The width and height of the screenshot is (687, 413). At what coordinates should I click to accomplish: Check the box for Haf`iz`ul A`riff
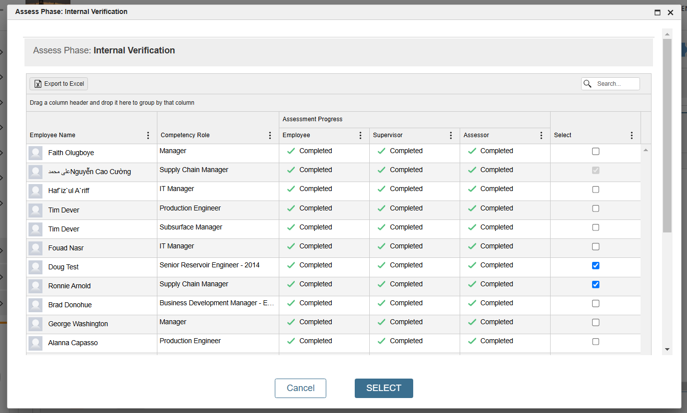(596, 190)
